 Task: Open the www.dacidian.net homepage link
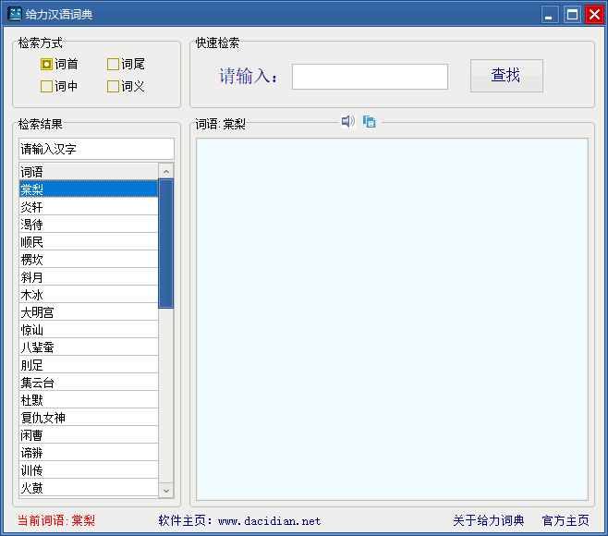point(270,521)
